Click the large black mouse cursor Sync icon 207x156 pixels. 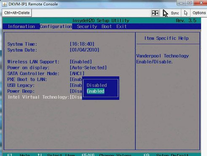[165, 13]
